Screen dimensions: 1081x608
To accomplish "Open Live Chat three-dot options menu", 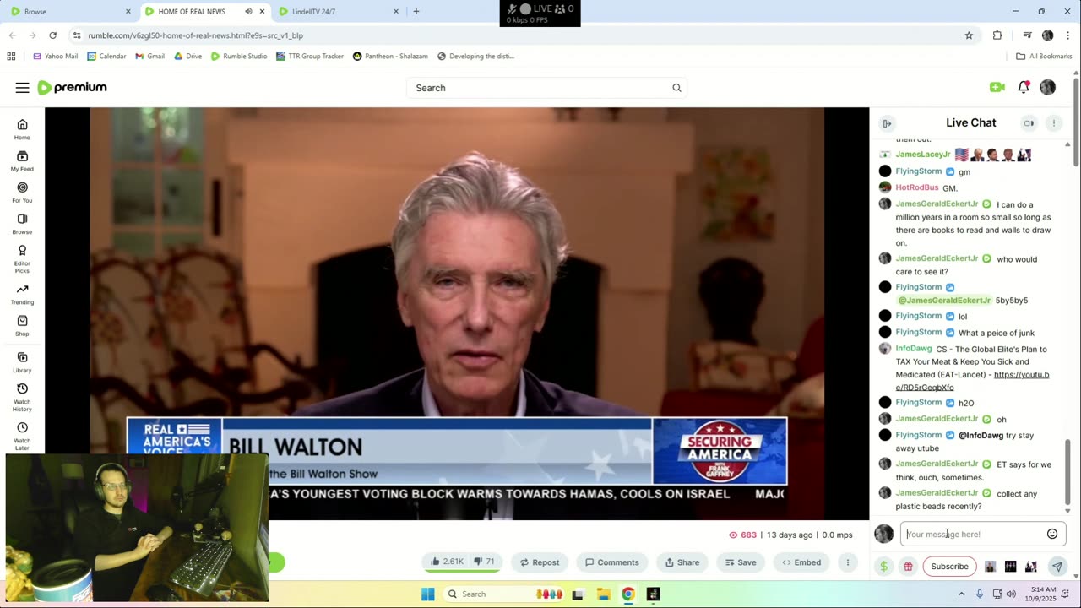I will click(1053, 123).
